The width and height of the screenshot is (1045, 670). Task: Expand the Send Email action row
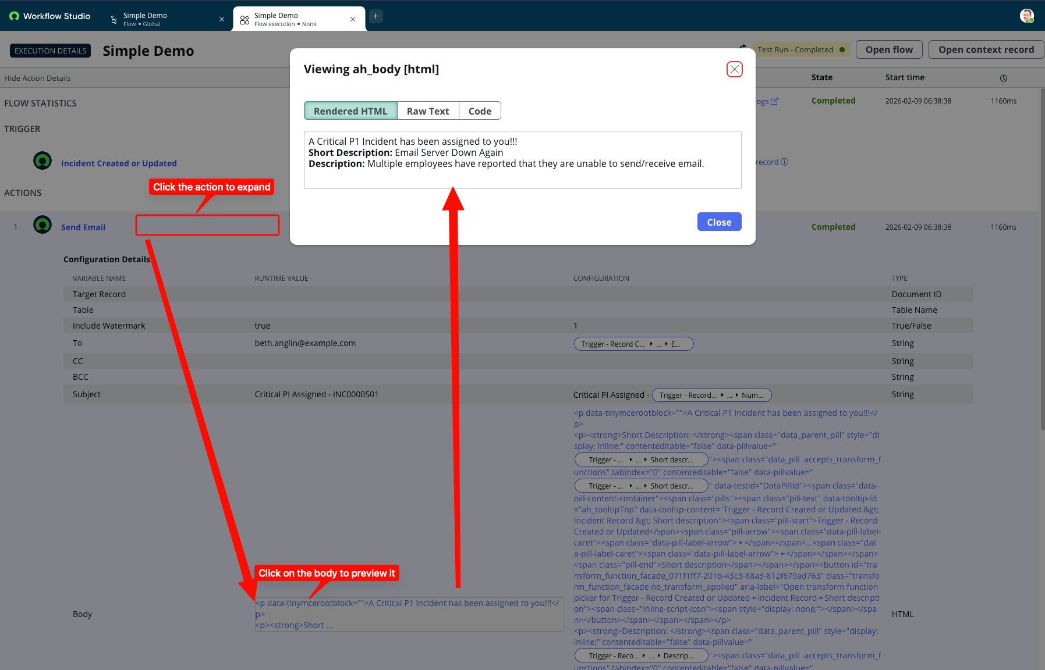point(83,227)
